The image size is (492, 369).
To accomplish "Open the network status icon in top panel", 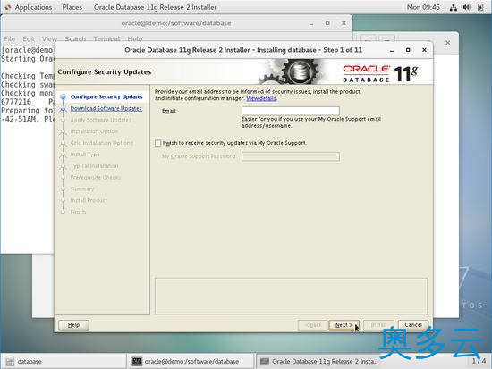I will (454, 7).
